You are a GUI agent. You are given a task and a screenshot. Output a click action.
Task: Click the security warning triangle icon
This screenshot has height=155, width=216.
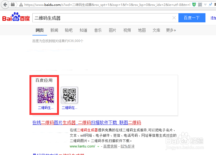click(21, 5)
